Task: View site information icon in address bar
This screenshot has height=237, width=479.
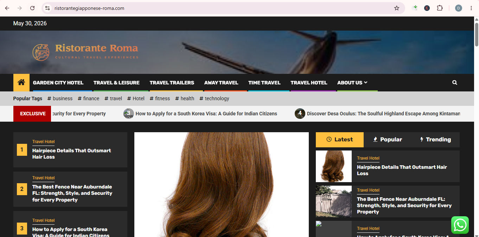Action: 47,8
